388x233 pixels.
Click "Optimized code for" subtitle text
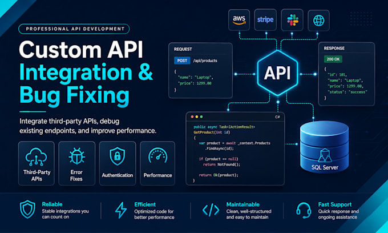click(x=154, y=211)
